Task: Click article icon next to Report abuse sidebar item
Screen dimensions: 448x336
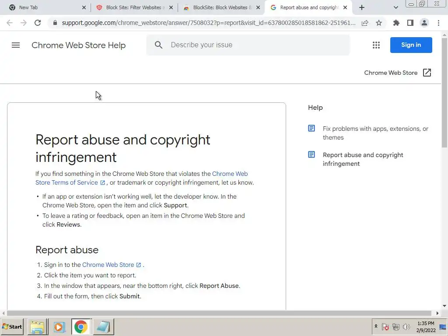Action: click(311, 154)
